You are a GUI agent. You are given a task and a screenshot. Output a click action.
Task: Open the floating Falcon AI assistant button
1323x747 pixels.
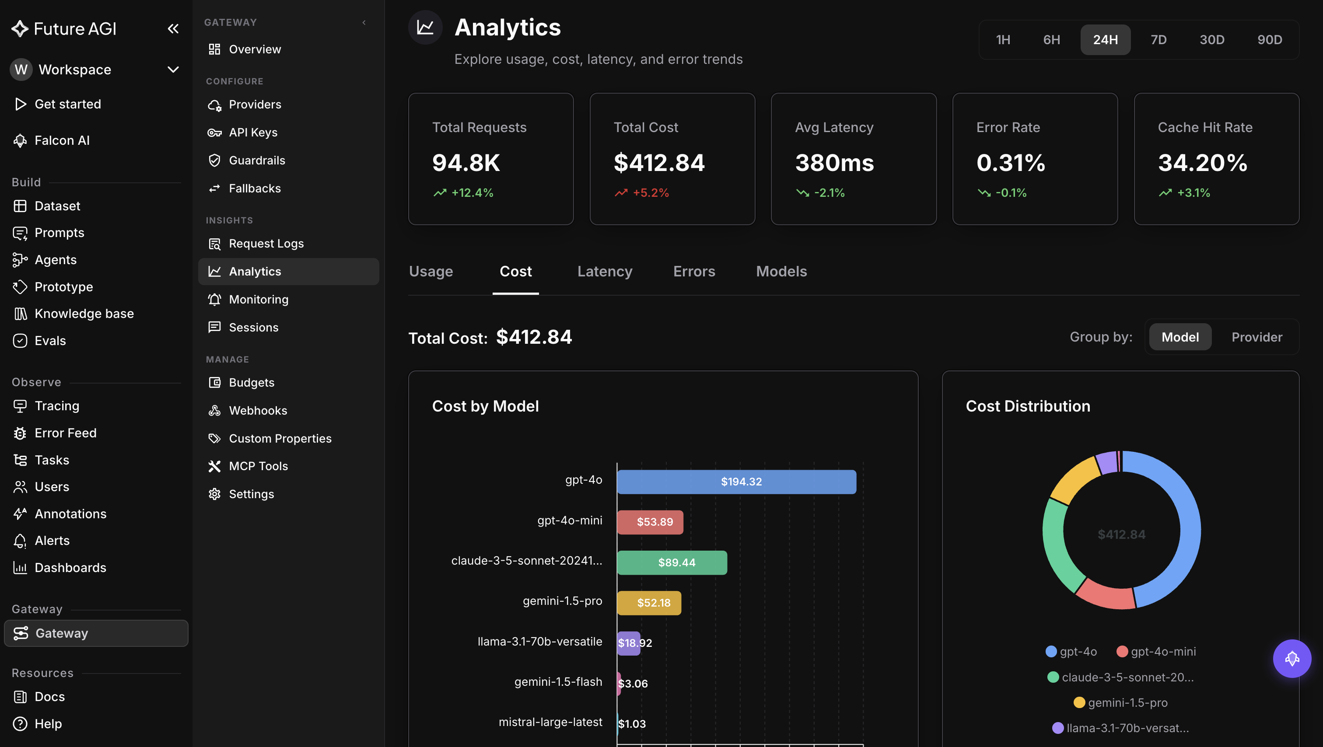[1291, 659]
